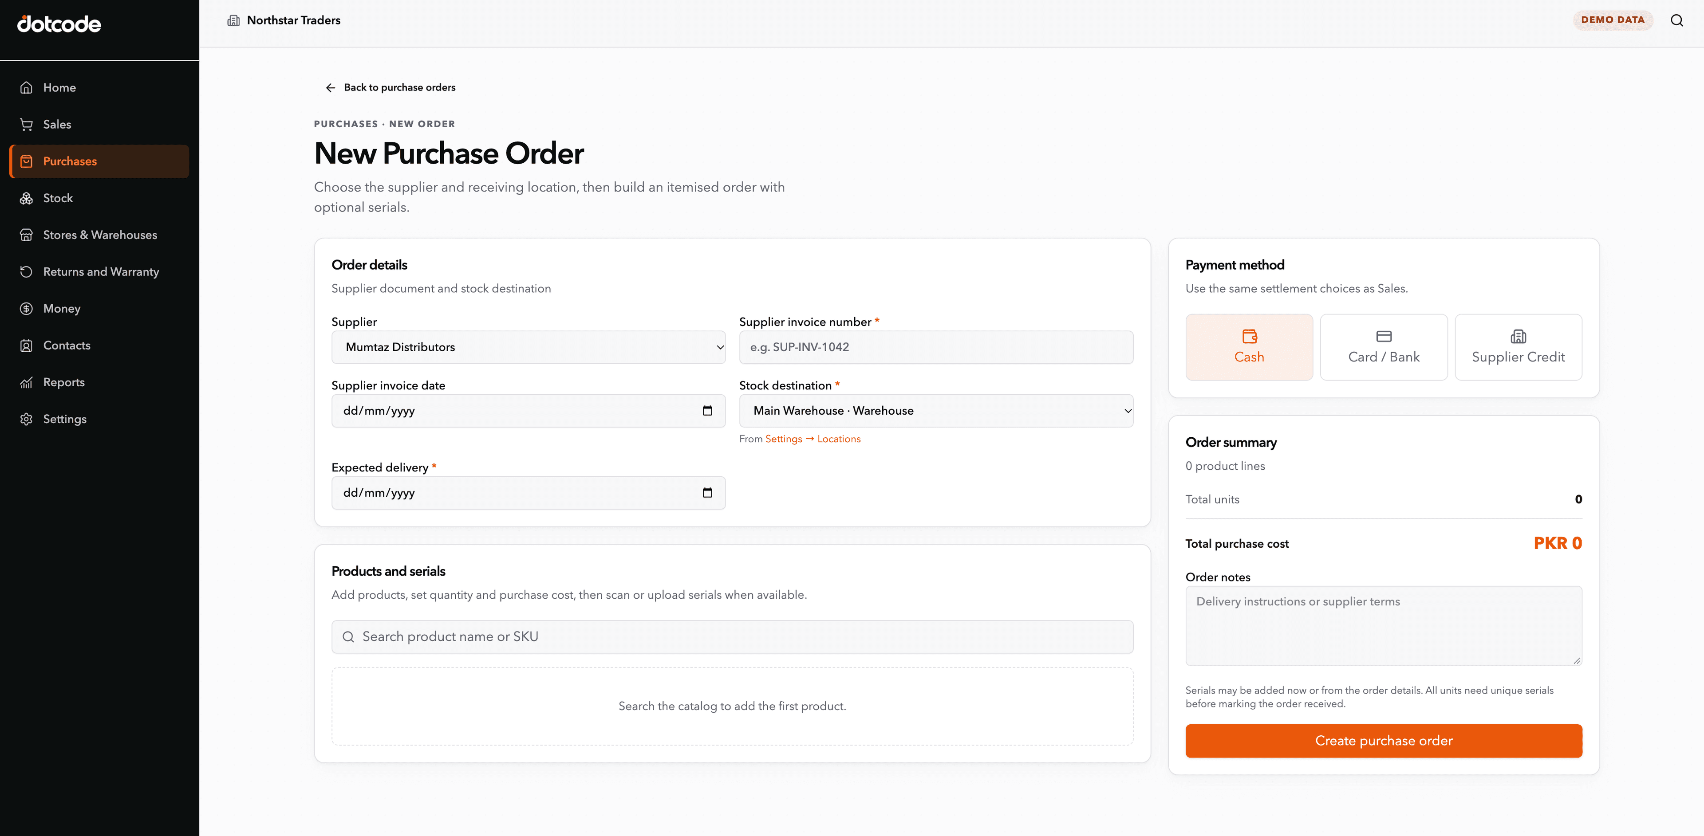Expand the Supplier dropdown
The image size is (1704, 836).
pyautogui.click(x=529, y=347)
